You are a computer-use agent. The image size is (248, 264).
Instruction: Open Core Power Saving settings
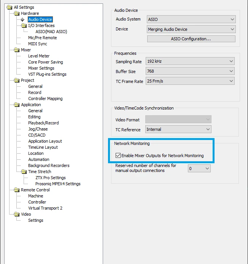46,62
